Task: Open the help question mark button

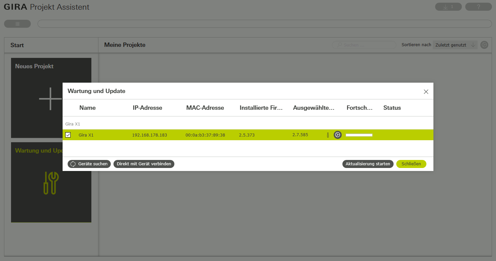Action: pos(478,7)
